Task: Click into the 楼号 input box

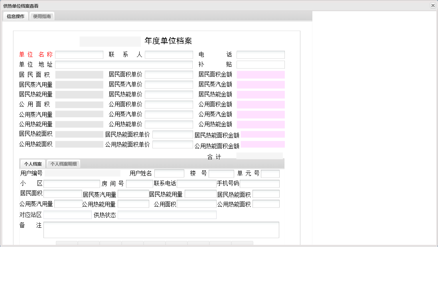Action: [221, 174]
